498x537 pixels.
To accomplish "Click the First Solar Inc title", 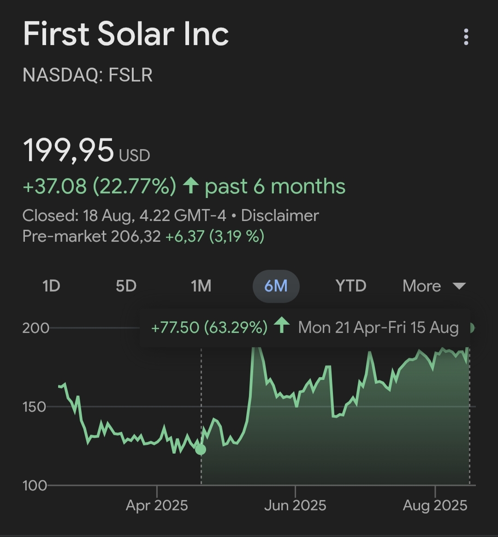I will [x=126, y=34].
